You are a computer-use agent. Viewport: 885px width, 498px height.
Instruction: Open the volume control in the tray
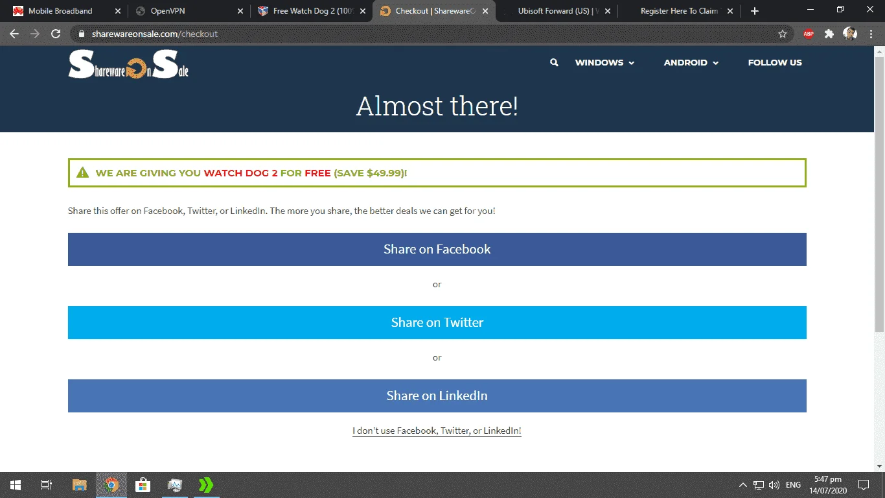[x=774, y=485]
